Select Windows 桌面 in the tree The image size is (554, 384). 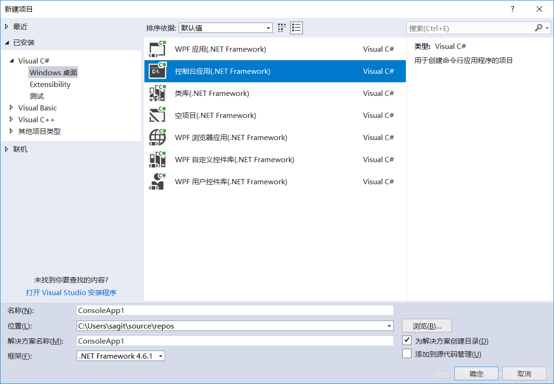(53, 72)
